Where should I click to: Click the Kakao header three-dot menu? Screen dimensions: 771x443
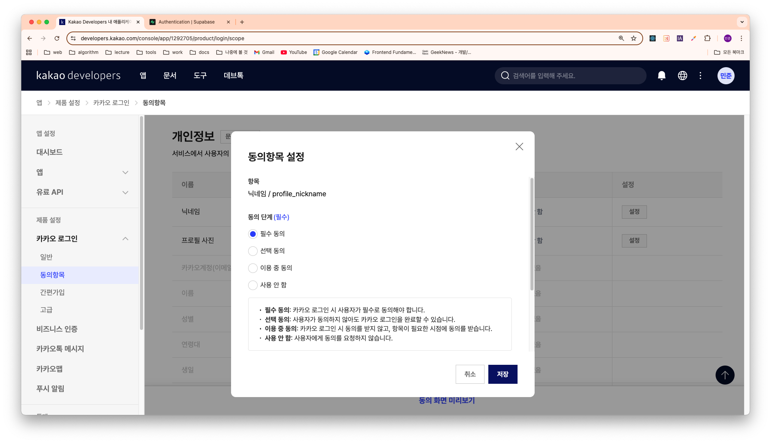[700, 76]
